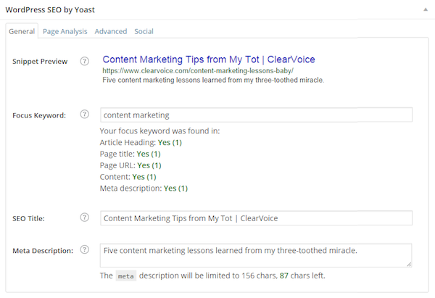This screenshot has height=298, width=435.
Task: Click the WordPress SEO by Yoast header title
Action: 50,9
